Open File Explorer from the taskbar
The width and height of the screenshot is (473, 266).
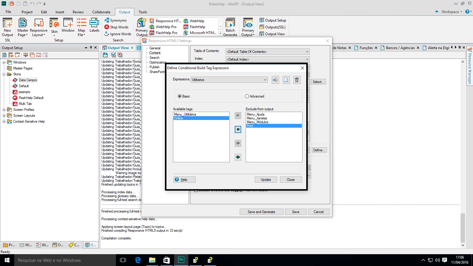coord(152,260)
